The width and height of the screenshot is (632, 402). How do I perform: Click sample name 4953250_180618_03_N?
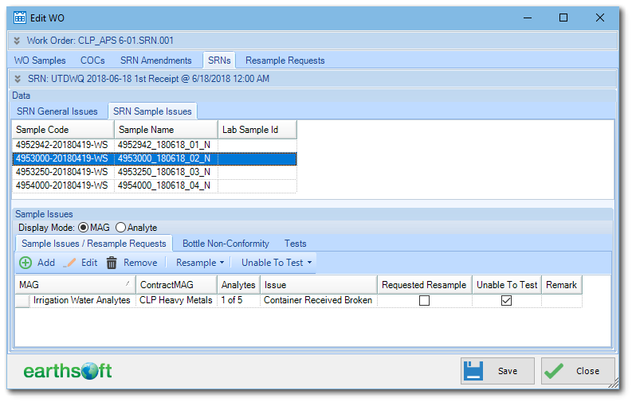pos(164,172)
